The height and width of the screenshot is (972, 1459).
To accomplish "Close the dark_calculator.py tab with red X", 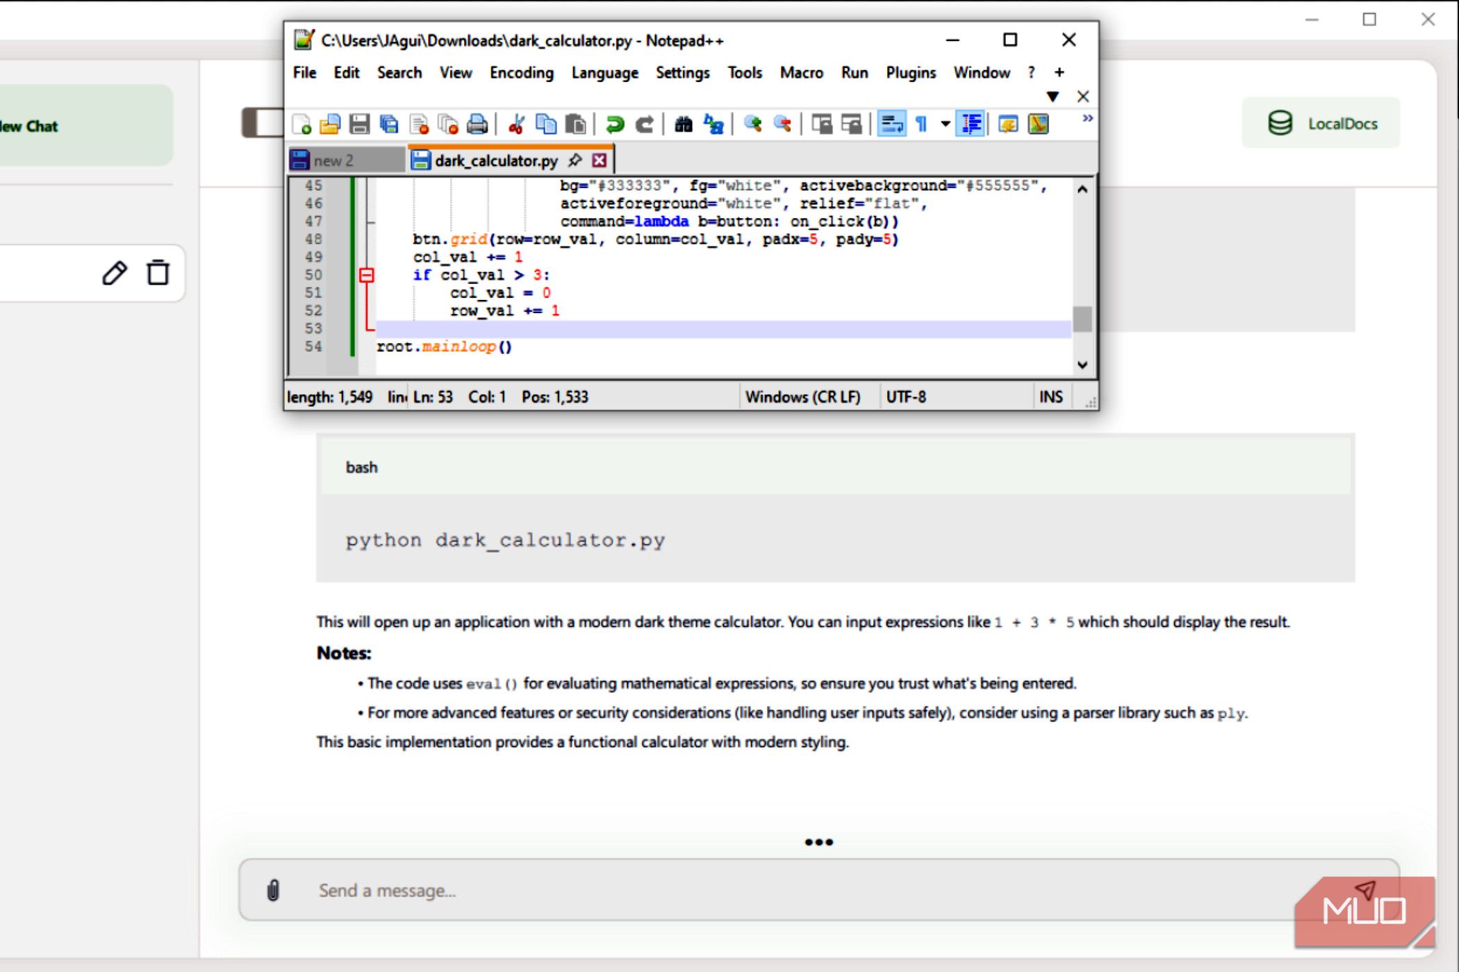I will click(x=599, y=160).
